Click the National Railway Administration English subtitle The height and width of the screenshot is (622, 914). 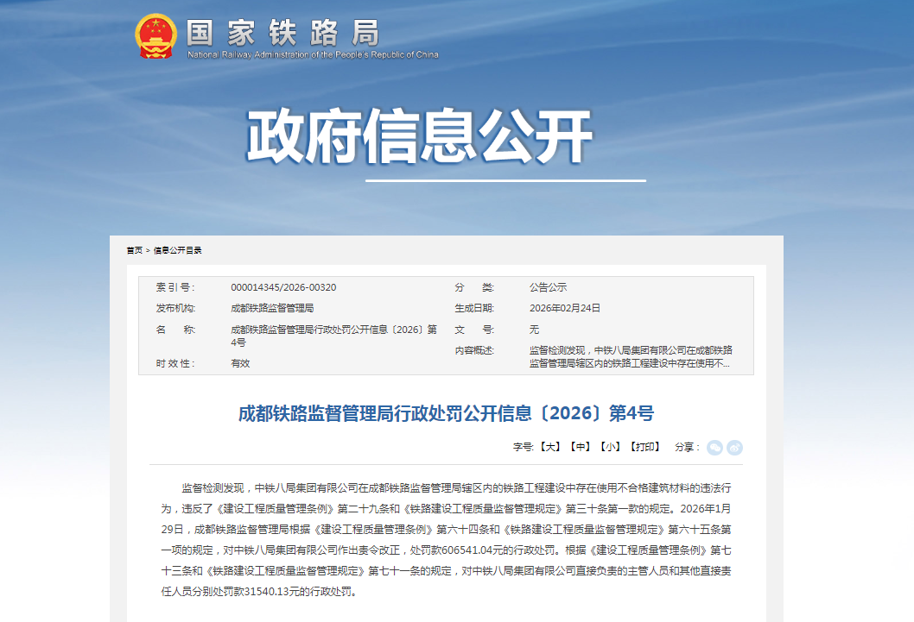tap(313, 55)
